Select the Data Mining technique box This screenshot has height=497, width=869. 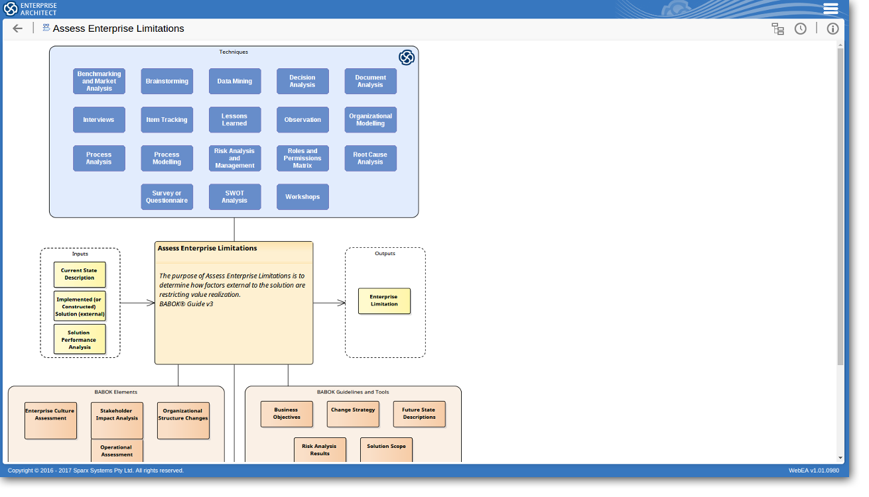pos(235,82)
